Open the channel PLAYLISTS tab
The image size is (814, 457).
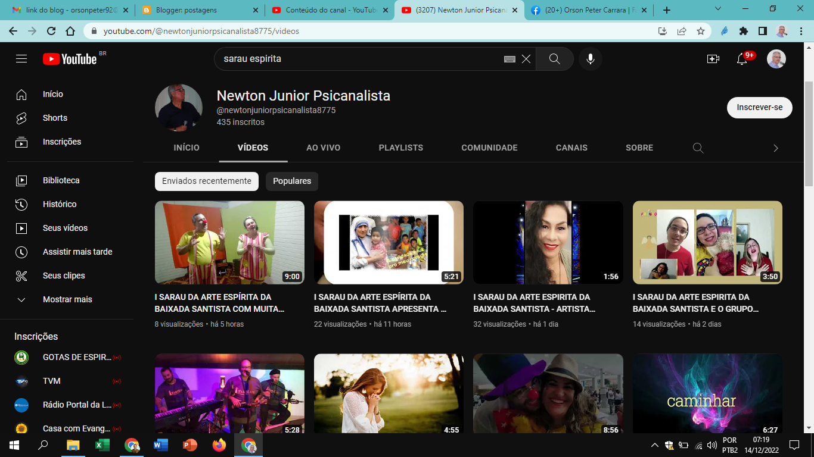coord(401,148)
